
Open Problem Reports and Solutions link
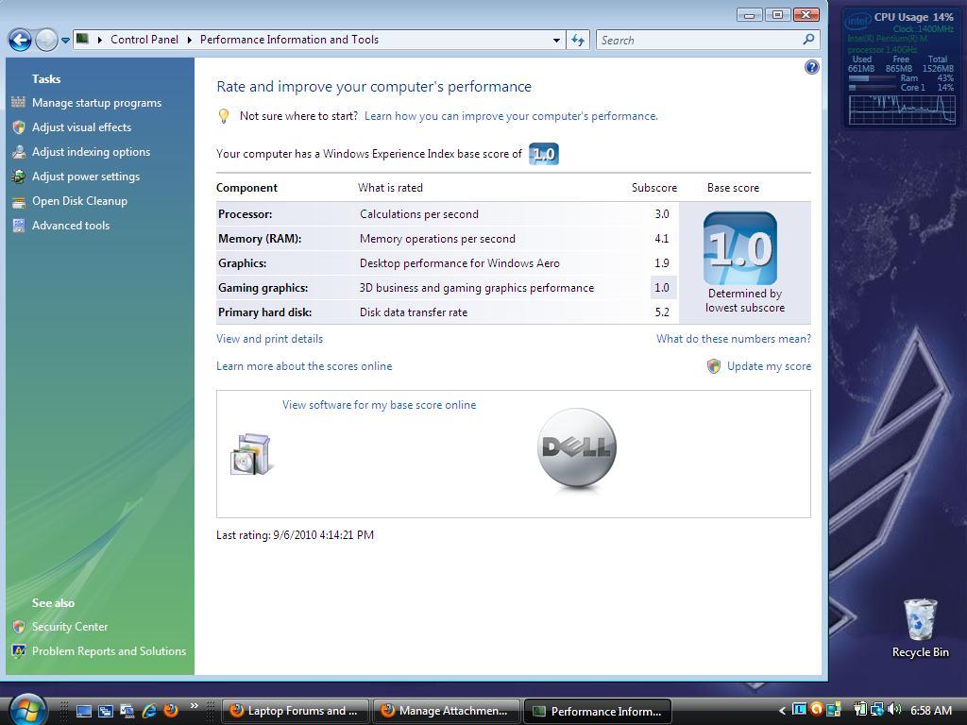[x=110, y=651]
